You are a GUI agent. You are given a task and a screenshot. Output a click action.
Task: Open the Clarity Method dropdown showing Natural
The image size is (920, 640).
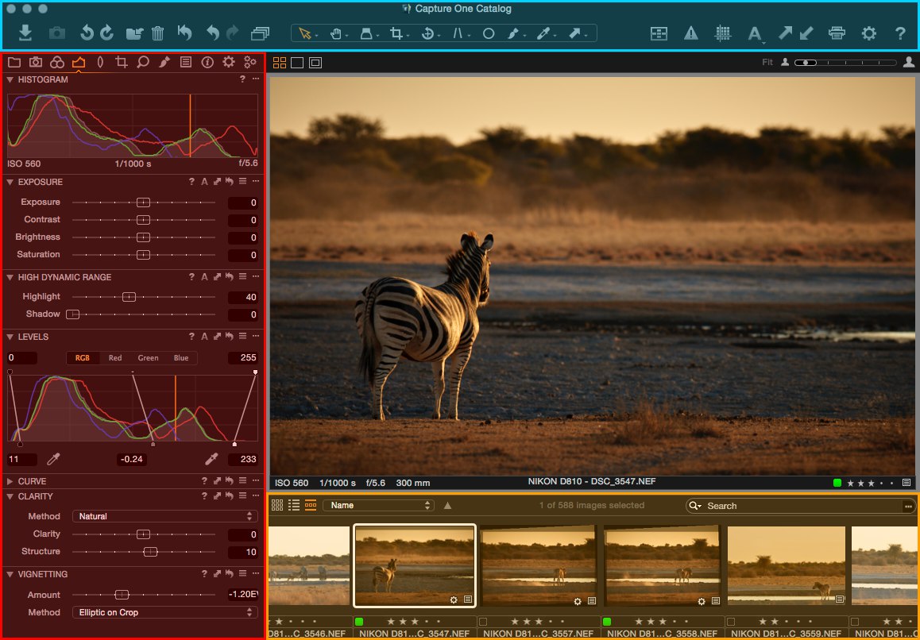(165, 516)
